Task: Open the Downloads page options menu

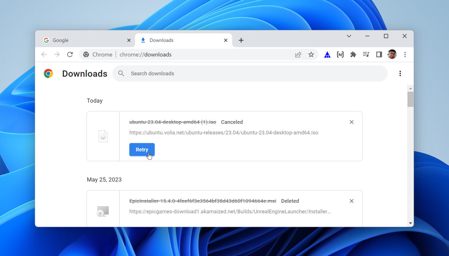Action: [400, 73]
